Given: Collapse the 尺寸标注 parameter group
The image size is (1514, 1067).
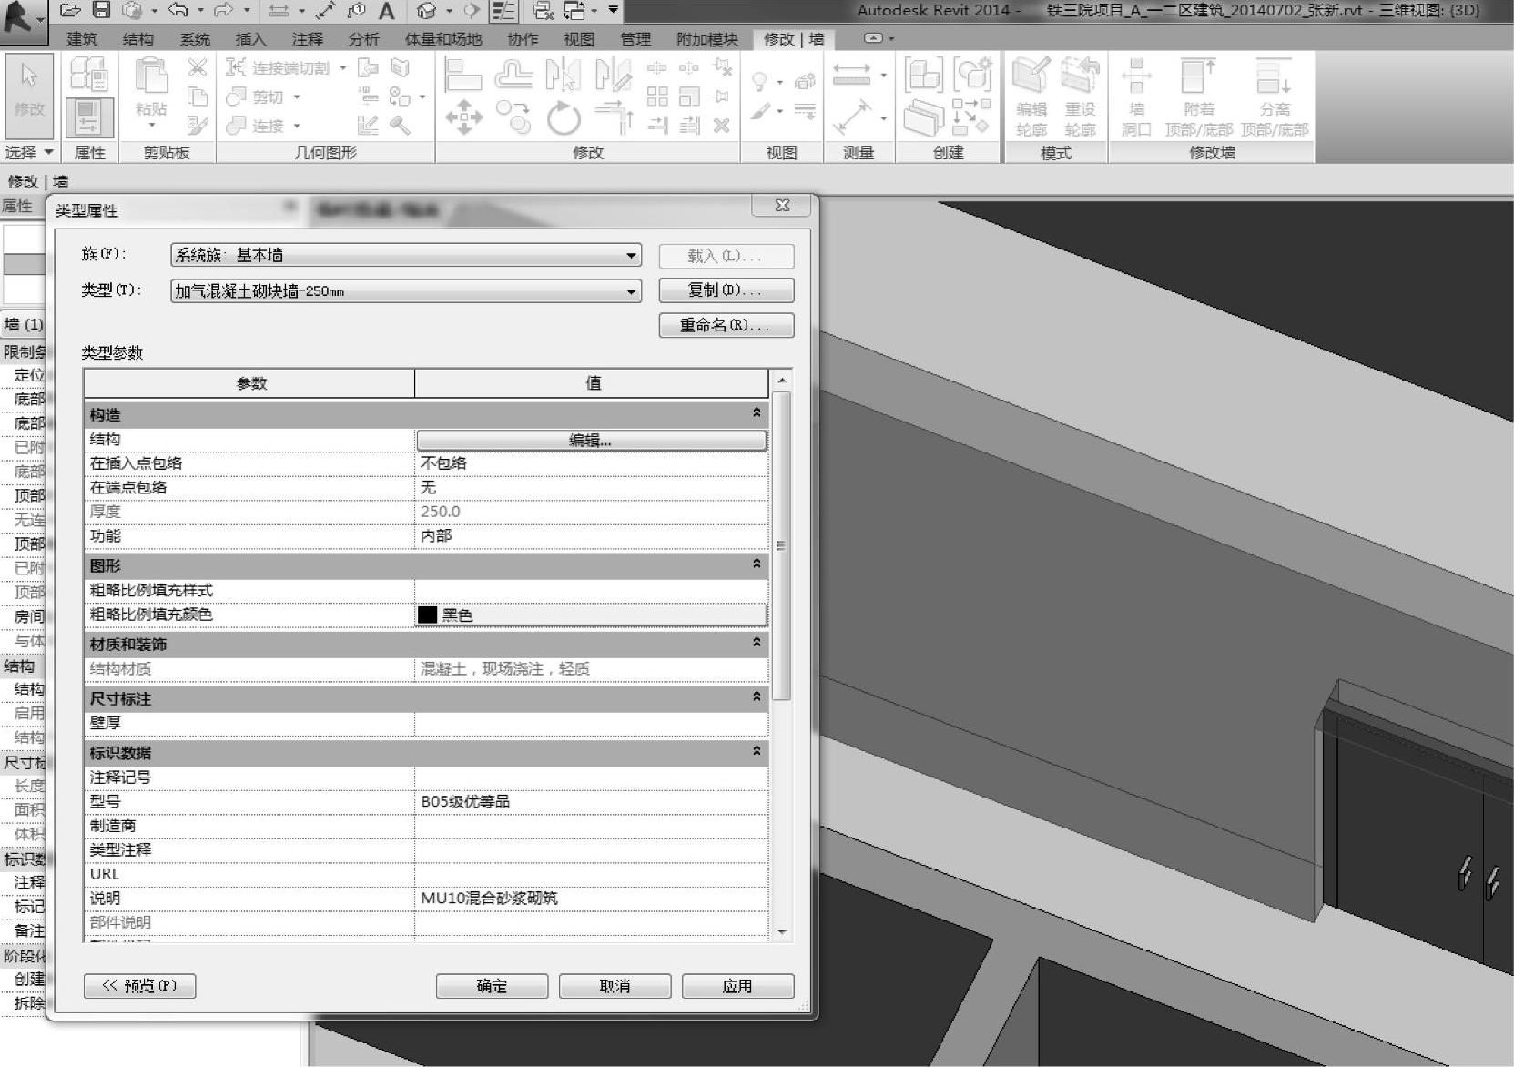Looking at the screenshot, I should (757, 697).
